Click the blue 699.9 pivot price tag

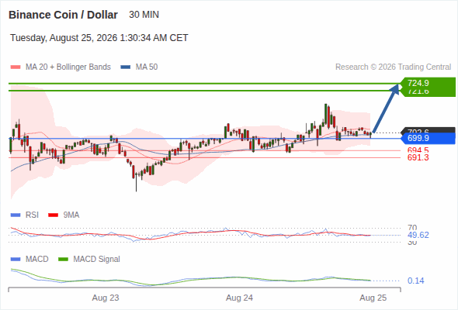428,138
